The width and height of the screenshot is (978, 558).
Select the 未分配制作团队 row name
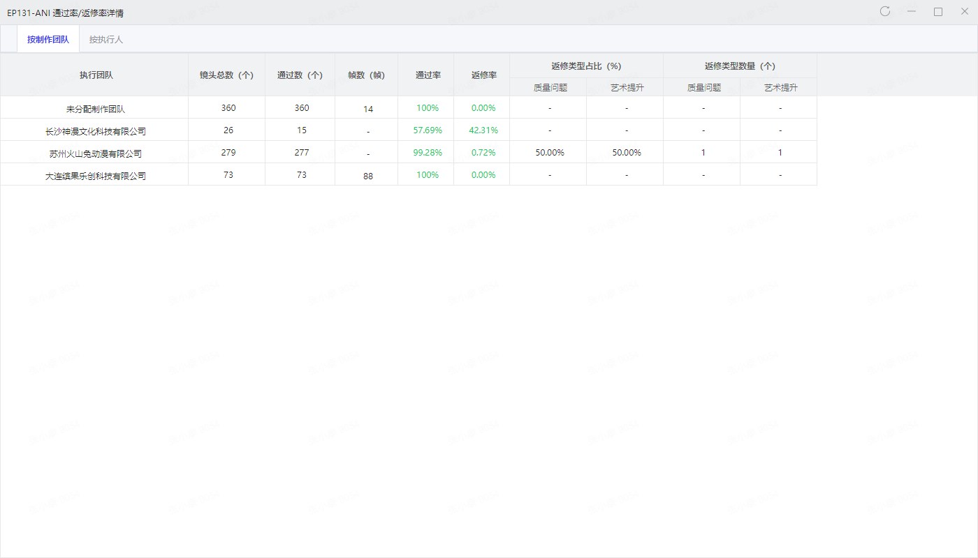click(96, 110)
